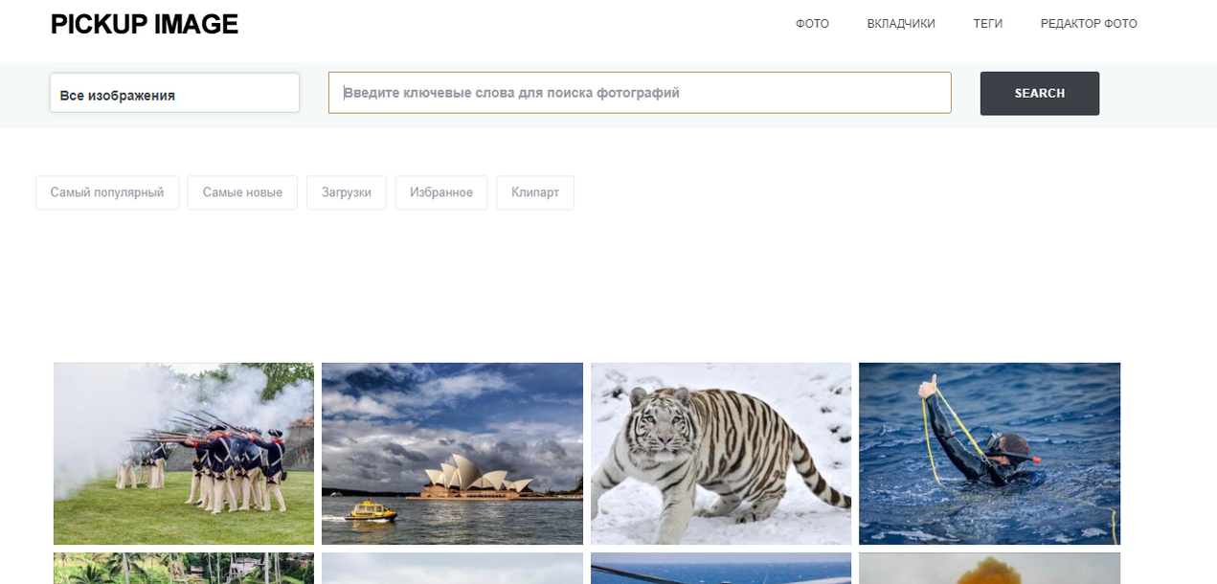Focus the photo keyword search field
1217x584 pixels.
pyautogui.click(x=640, y=93)
